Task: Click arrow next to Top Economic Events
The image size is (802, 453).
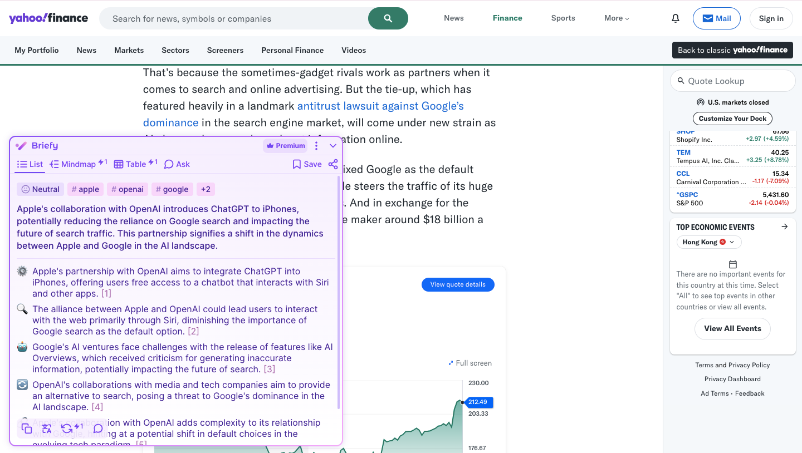Action: (x=785, y=226)
